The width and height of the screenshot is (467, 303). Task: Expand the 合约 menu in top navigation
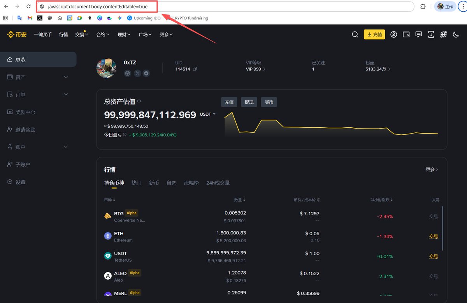[x=103, y=34]
